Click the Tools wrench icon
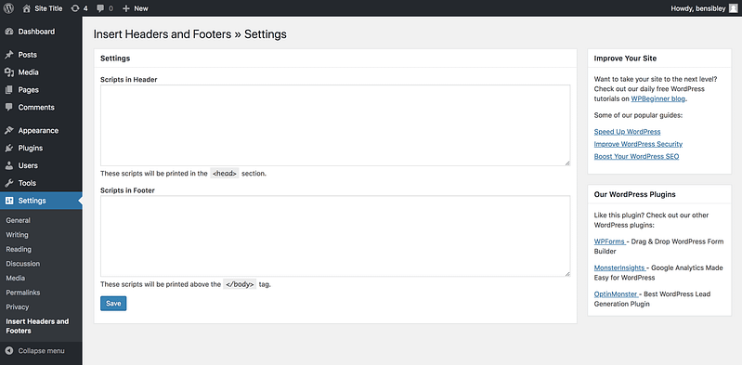742x365 pixels. tap(9, 183)
